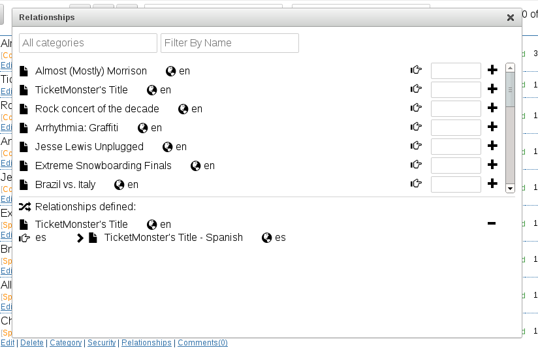Screen dimensions: 538x348
Task: Click globe icon next to Jesse Lewis Unplugged
Action: [x=167, y=147]
